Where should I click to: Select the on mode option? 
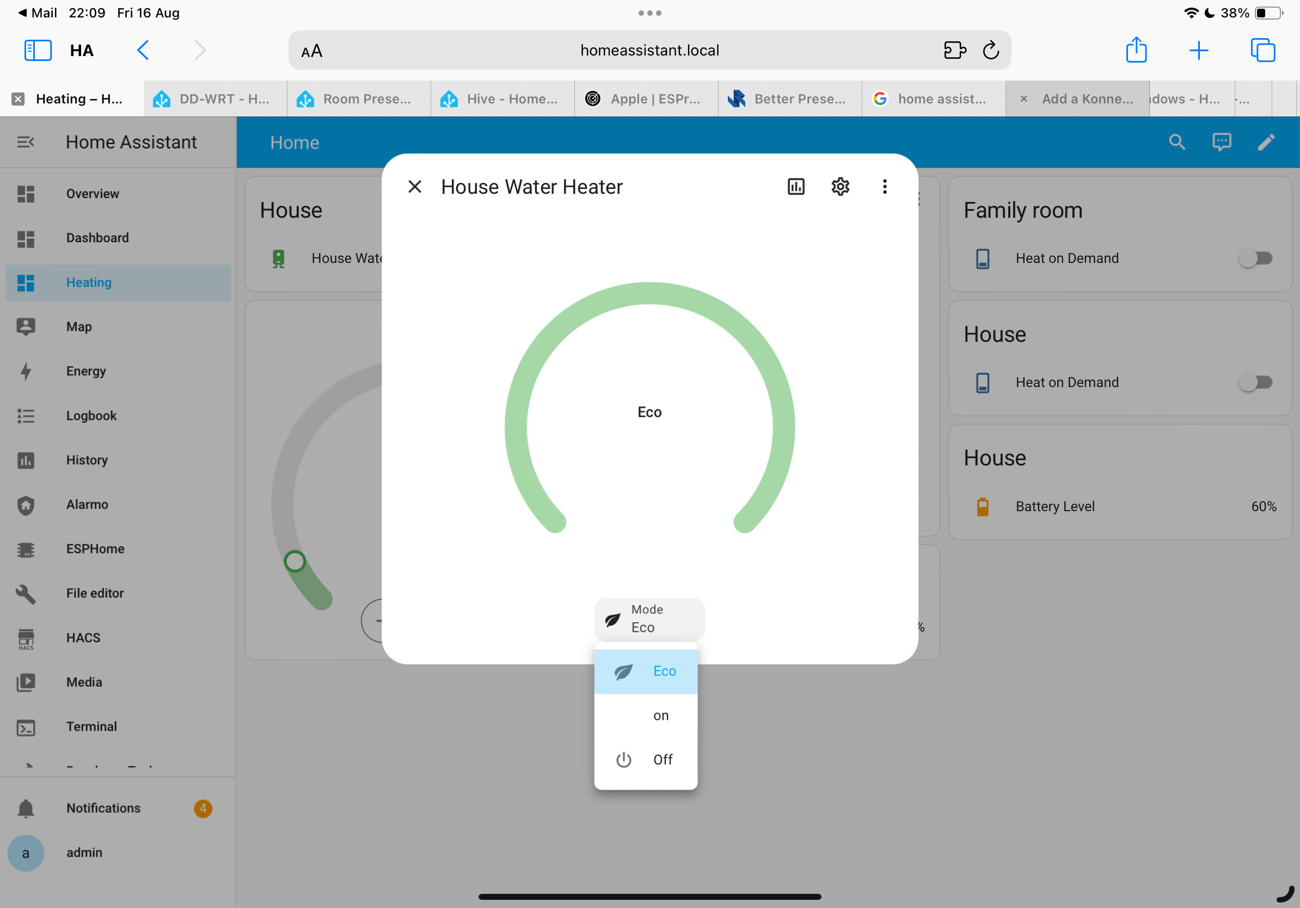(646, 715)
